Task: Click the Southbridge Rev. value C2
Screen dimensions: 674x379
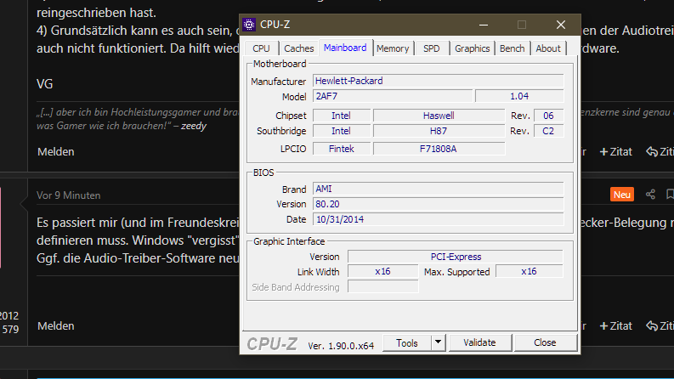Action: tap(548, 131)
